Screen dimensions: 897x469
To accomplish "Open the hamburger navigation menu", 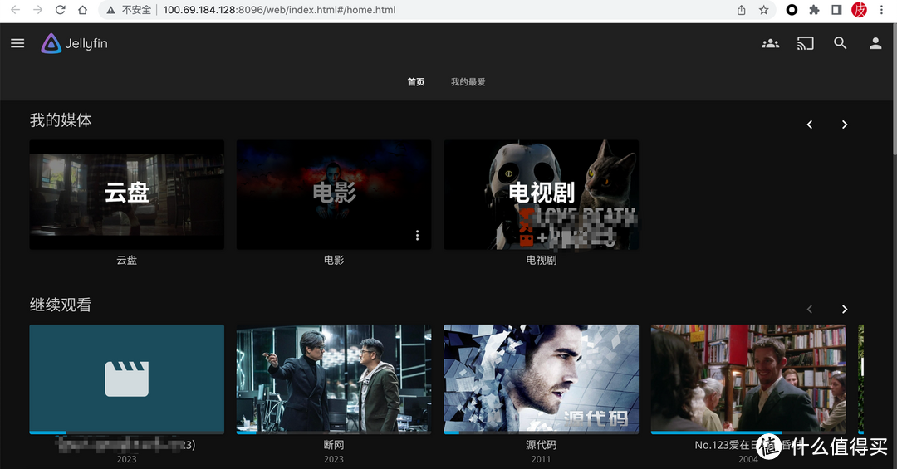I will pos(17,43).
